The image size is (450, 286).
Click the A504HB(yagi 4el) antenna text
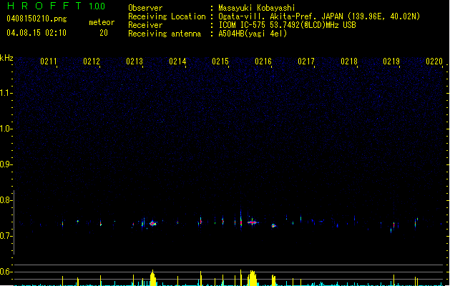click(x=253, y=34)
